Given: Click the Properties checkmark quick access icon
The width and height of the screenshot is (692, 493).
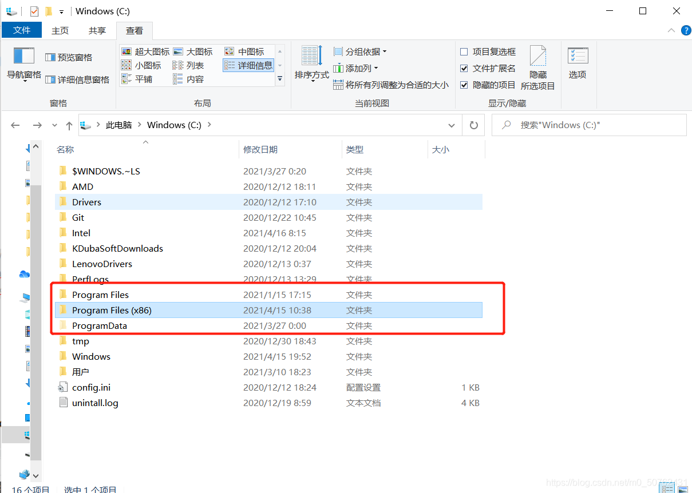Looking at the screenshot, I should coord(34,11).
